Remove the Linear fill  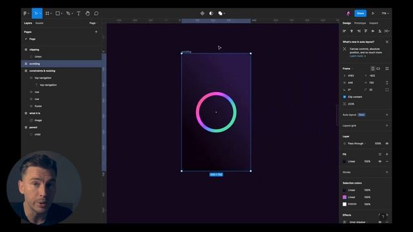pyautogui.click(x=387, y=161)
